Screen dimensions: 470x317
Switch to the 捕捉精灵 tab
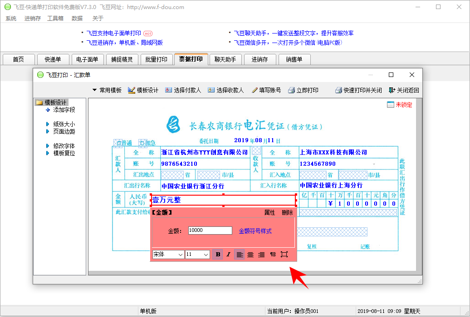tap(122, 59)
